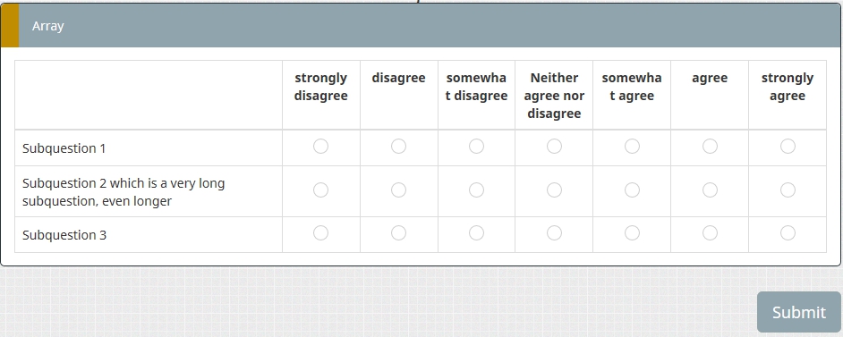
Task: Choose agree for Subquestion 1
Action: [x=710, y=146]
